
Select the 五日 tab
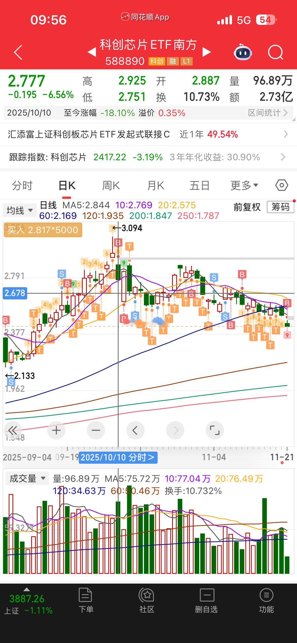(200, 186)
